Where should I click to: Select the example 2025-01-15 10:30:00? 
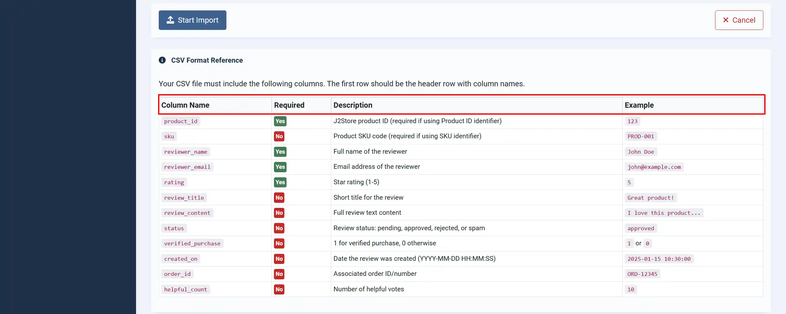point(659,259)
